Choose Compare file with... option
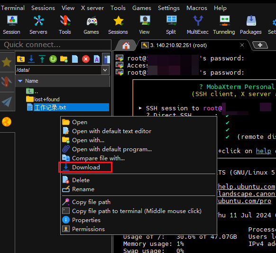Screen dimensions: 276x253 (138, 158)
